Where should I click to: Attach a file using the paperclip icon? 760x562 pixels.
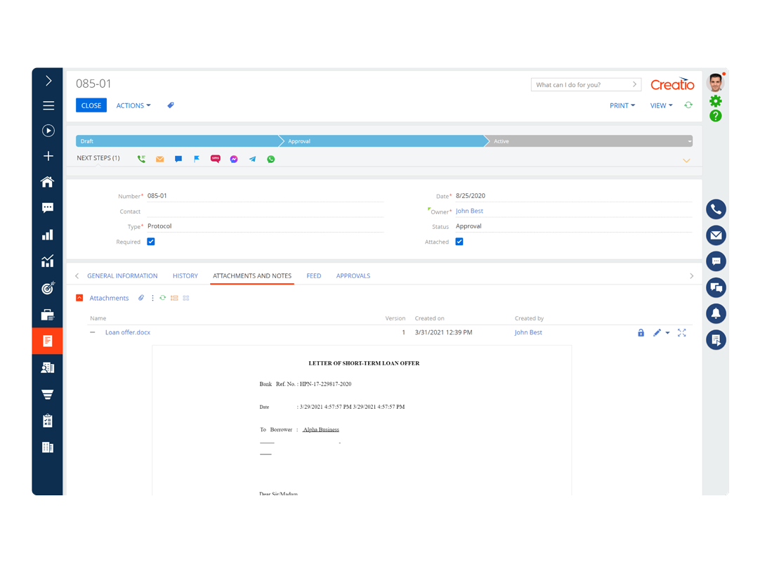point(141,298)
